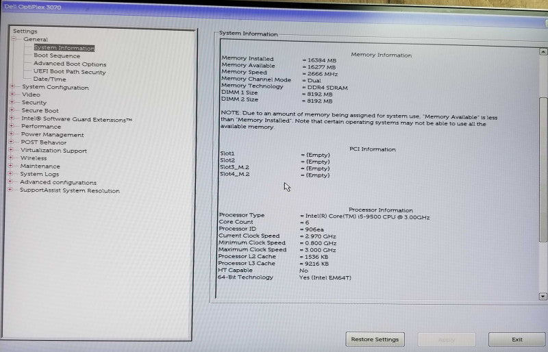The width and height of the screenshot is (548, 352).
Task: Expand the System Configuration node
Action: point(13,86)
